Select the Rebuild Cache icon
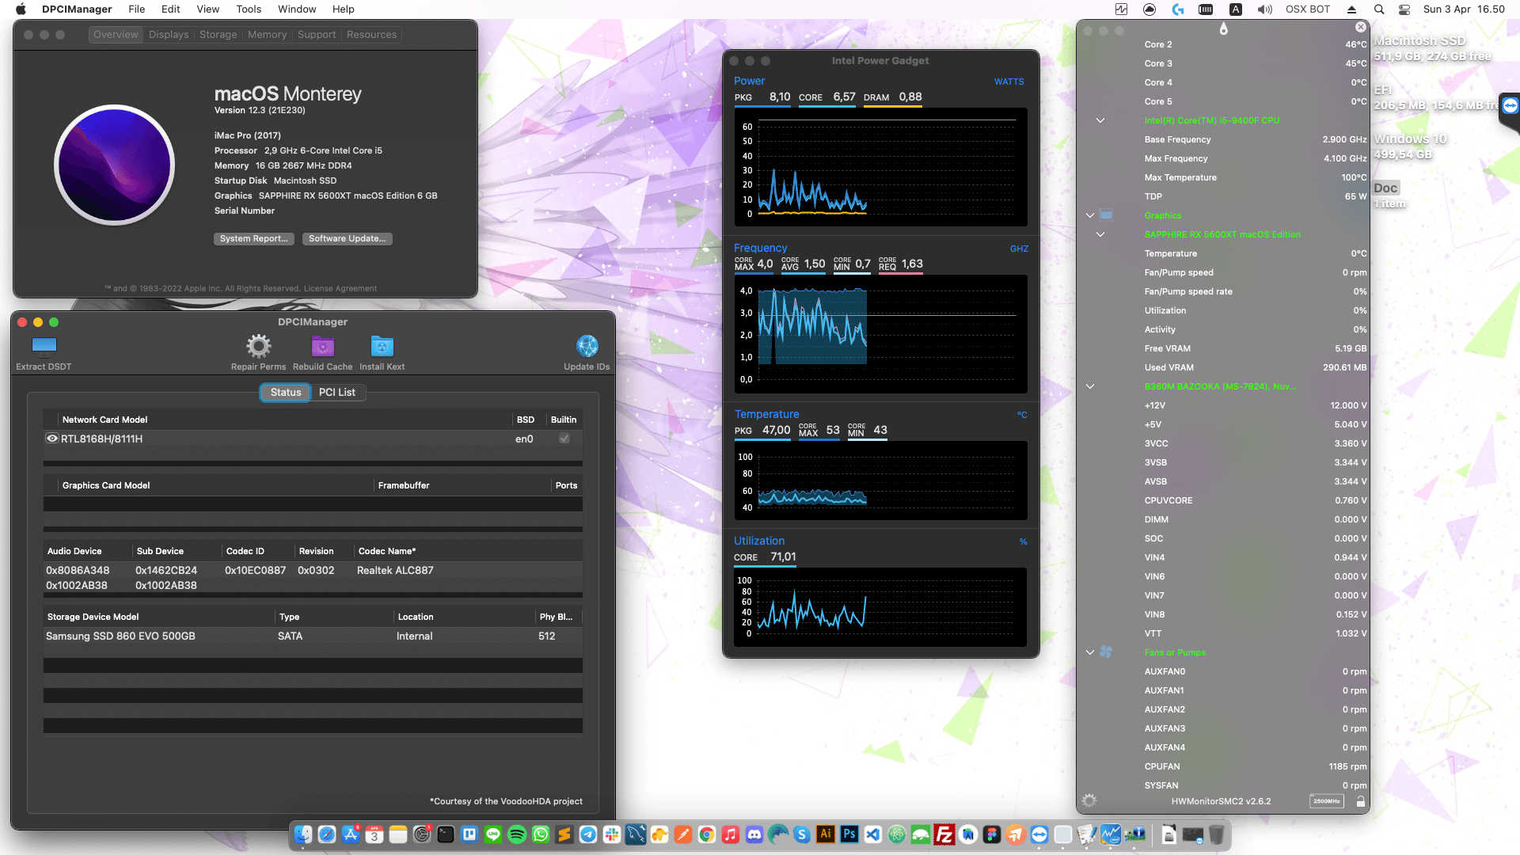This screenshot has width=1520, height=855. pos(322,346)
